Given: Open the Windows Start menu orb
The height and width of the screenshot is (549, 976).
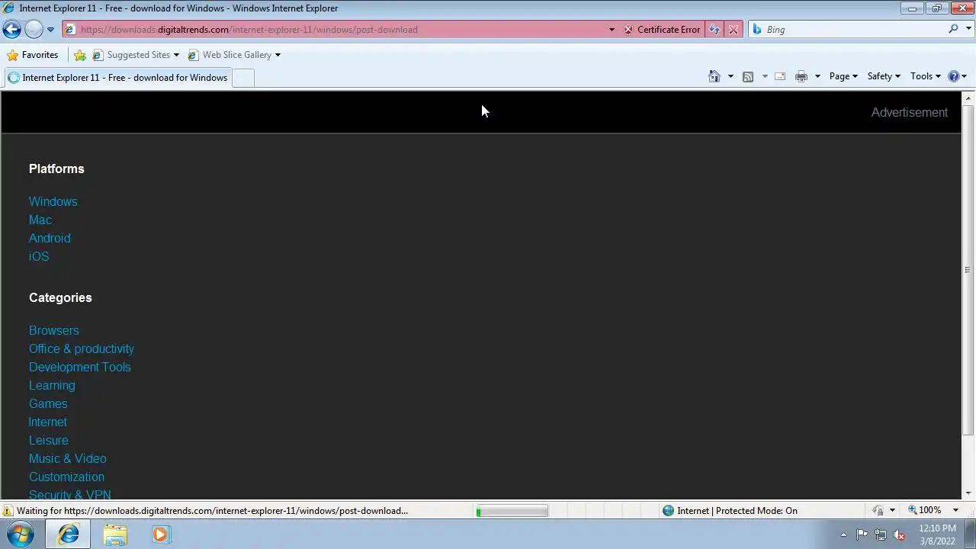Looking at the screenshot, I should coord(21,535).
